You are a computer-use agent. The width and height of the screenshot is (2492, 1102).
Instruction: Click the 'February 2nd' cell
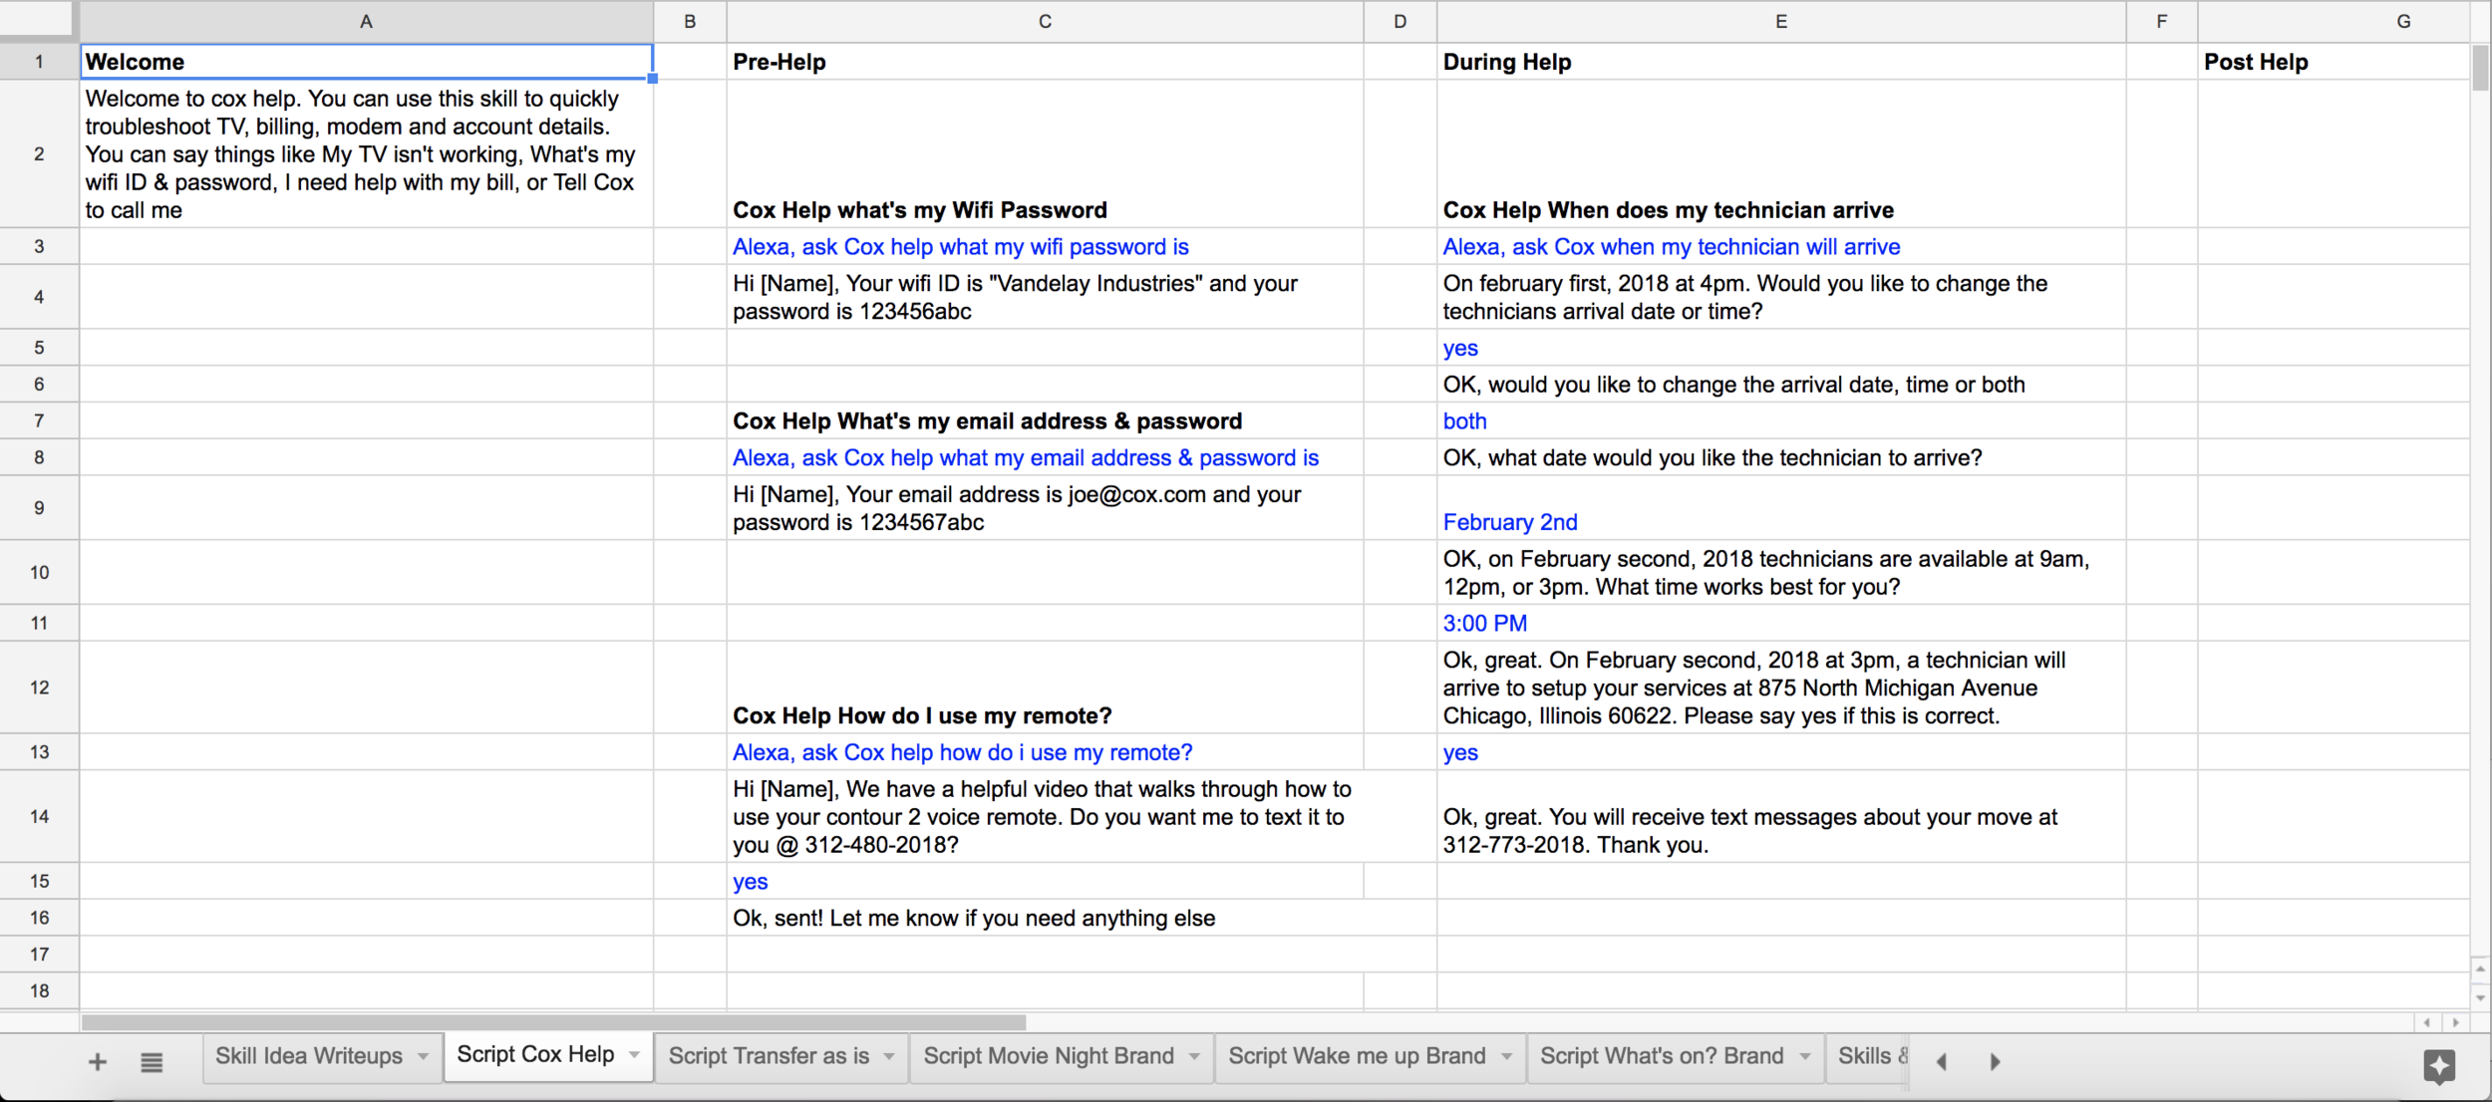click(1781, 508)
